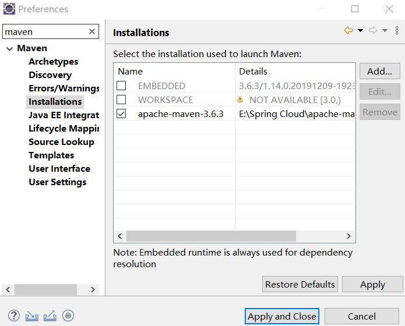Viewport: 405px width, 326px height.
Task: Click the E:\Spring Cloud path cell
Action: [x=297, y=114]
